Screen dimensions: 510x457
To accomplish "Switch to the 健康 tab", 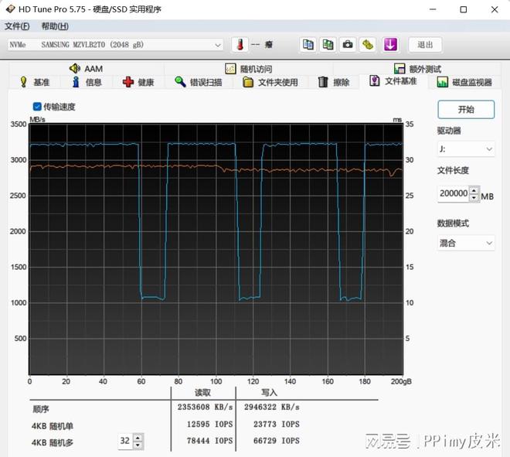I will click(x=138, y=82).
